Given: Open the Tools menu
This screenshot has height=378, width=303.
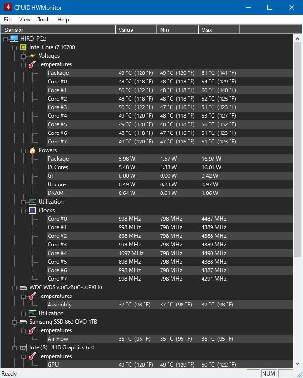Looking at the screenshot, I should click(x=44, y=20).
